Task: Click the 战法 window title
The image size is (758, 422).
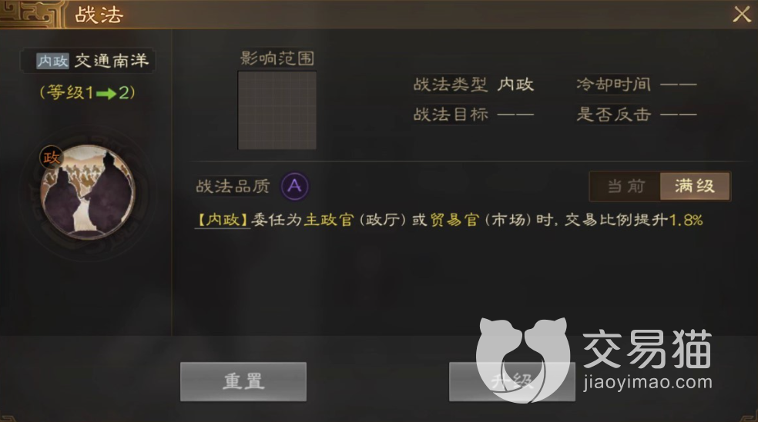Action: tap(99, 15)
